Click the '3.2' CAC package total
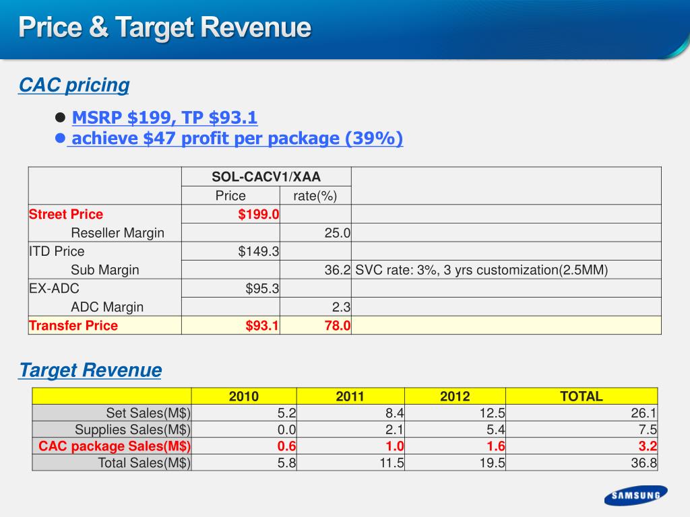 [x=648, y=446]
